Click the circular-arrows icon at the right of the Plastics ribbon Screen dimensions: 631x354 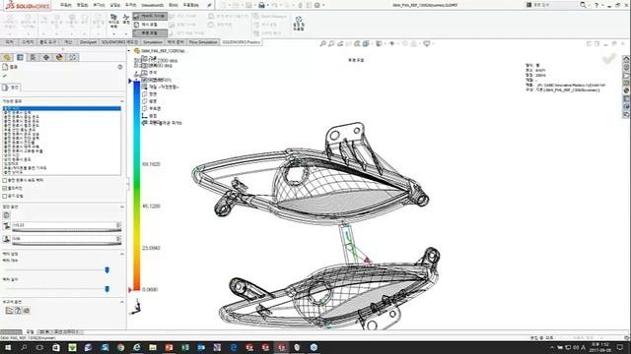(299, 21)
